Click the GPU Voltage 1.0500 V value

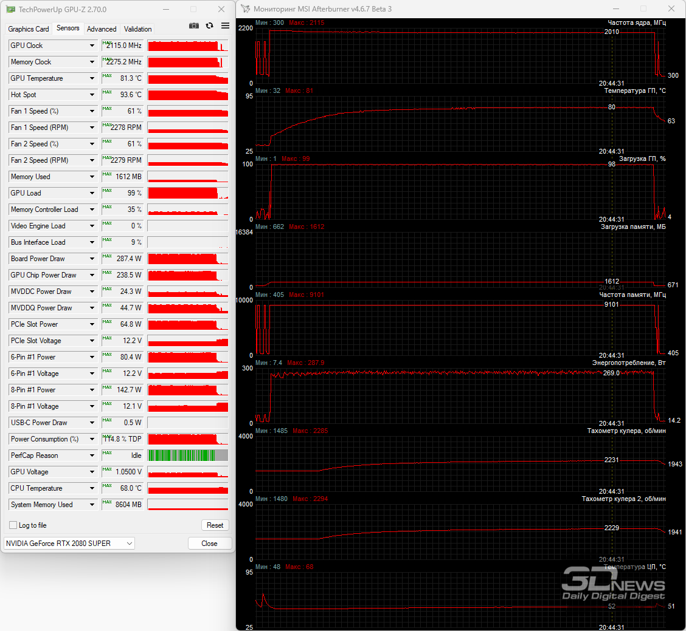point(122,472)
